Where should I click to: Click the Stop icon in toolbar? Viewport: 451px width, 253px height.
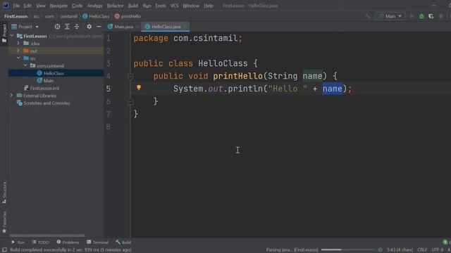tap(440, 16)
